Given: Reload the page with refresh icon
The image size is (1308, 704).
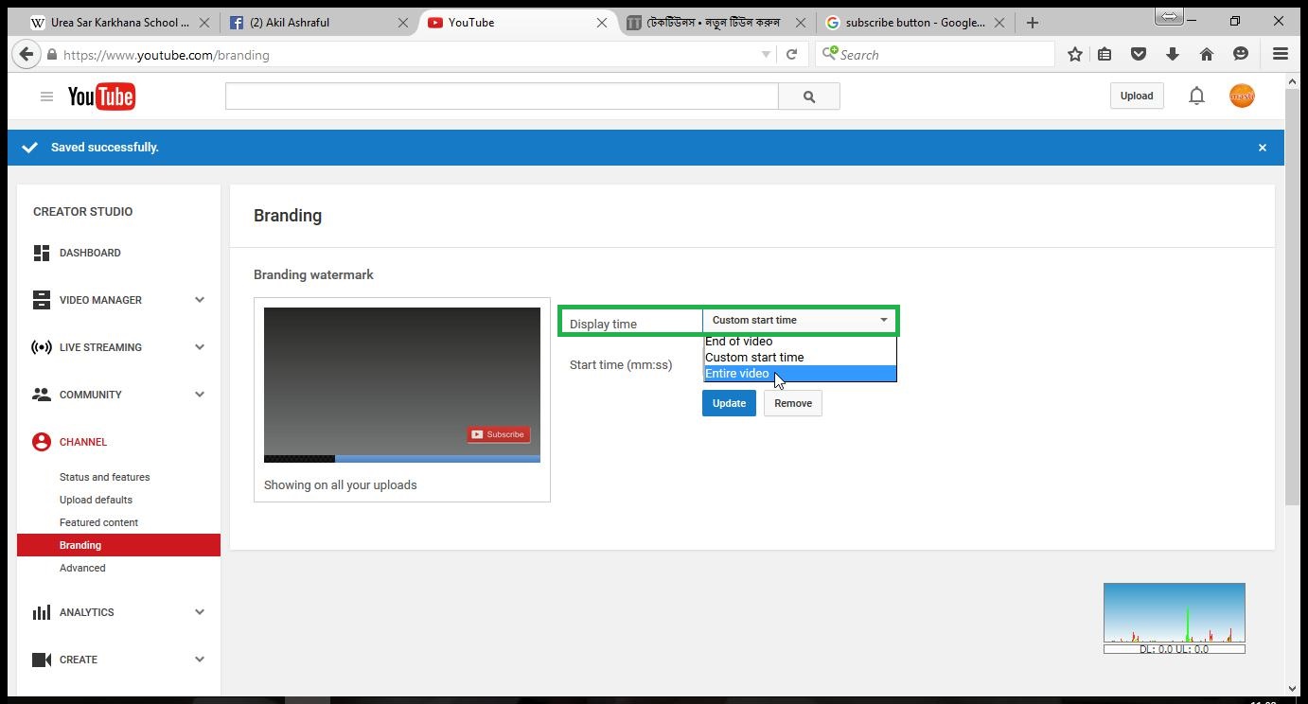Looking at the screenshot, I should (x=791, y=55).
